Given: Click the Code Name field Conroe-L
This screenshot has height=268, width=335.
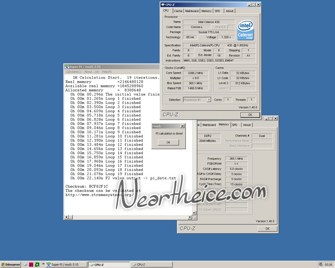Looking at the screenshot, I should click(197, 27).
